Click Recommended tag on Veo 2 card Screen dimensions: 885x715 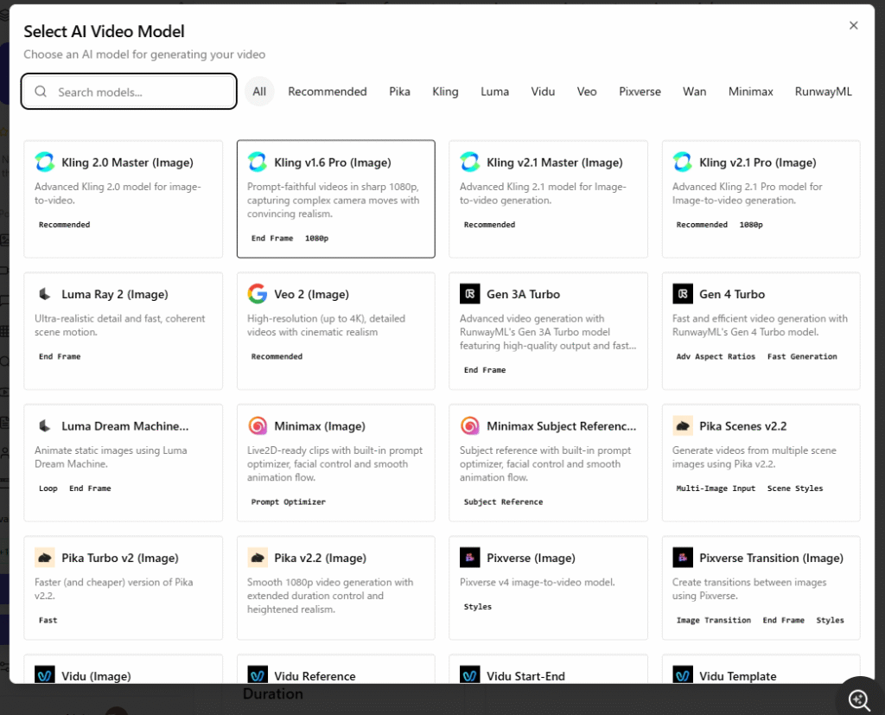pyautogui.click(x=277, y=356)
